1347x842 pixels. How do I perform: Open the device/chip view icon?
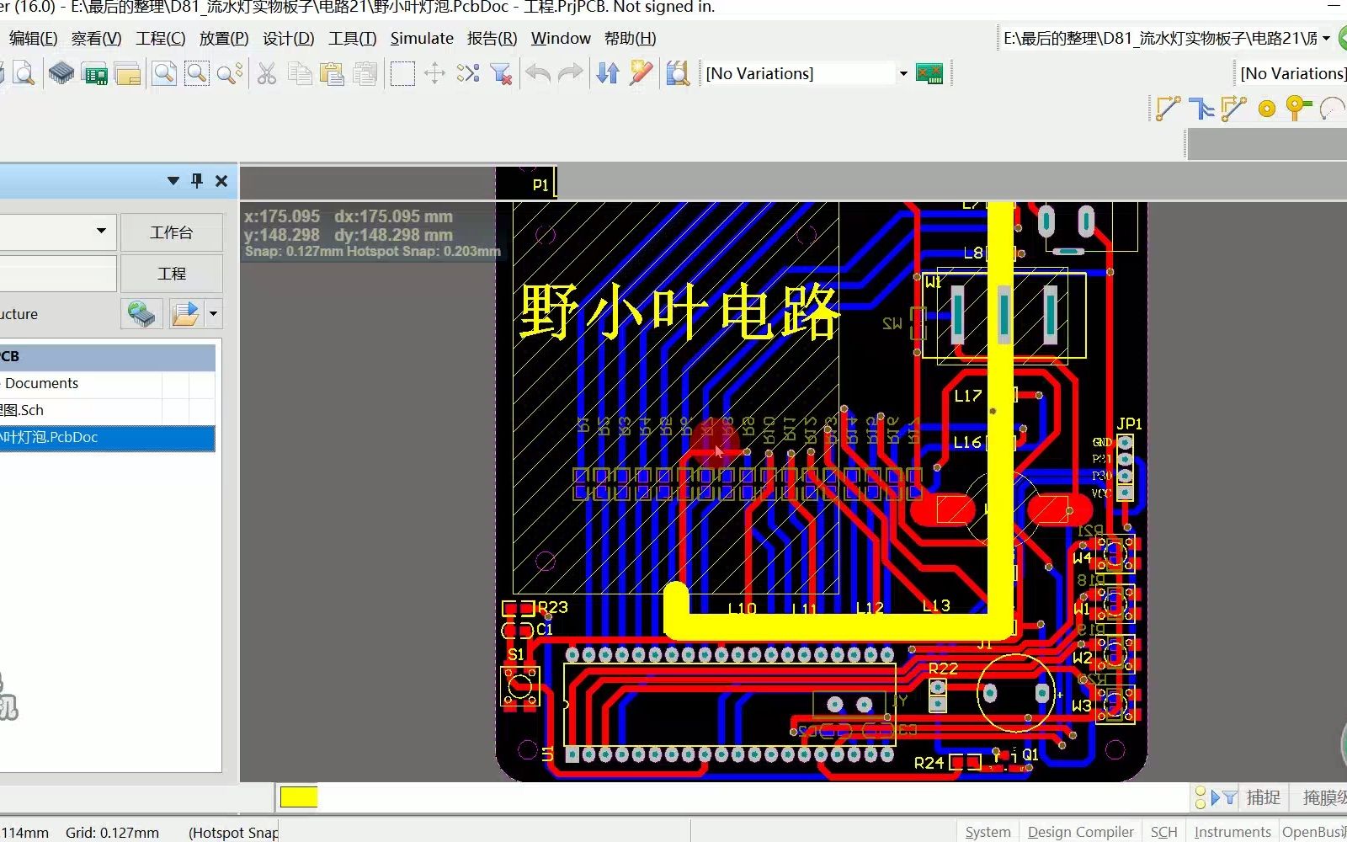(x=61, y=74)
